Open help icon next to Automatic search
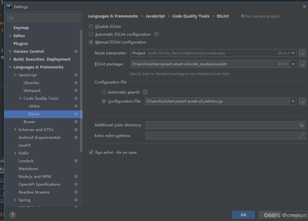The height and width of the screenshot is (221, 308). [145, 92]
